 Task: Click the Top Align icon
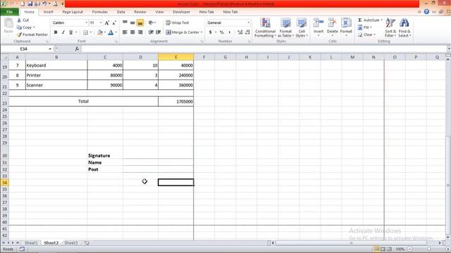(x=125, y=22)
